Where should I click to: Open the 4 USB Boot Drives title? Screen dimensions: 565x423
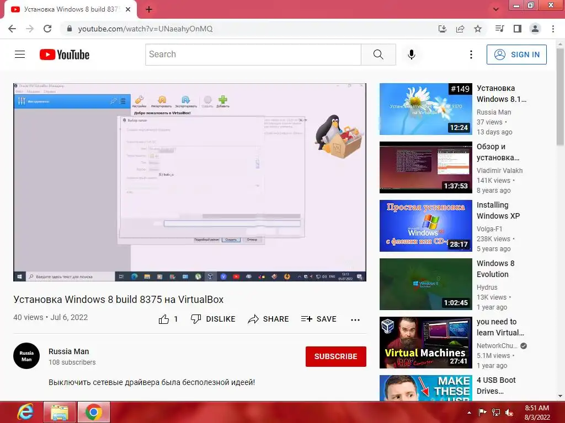(x=496, y=385)
